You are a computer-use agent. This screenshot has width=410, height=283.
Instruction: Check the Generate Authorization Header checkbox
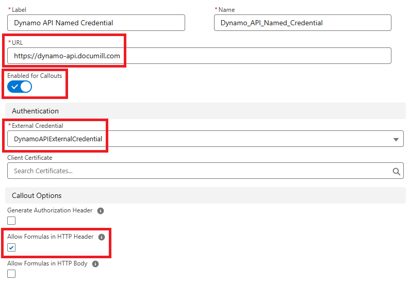(x=11, y=221)
